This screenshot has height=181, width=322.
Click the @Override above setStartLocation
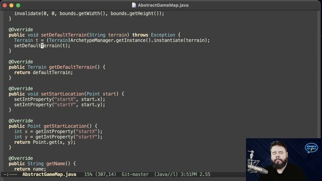21,88
